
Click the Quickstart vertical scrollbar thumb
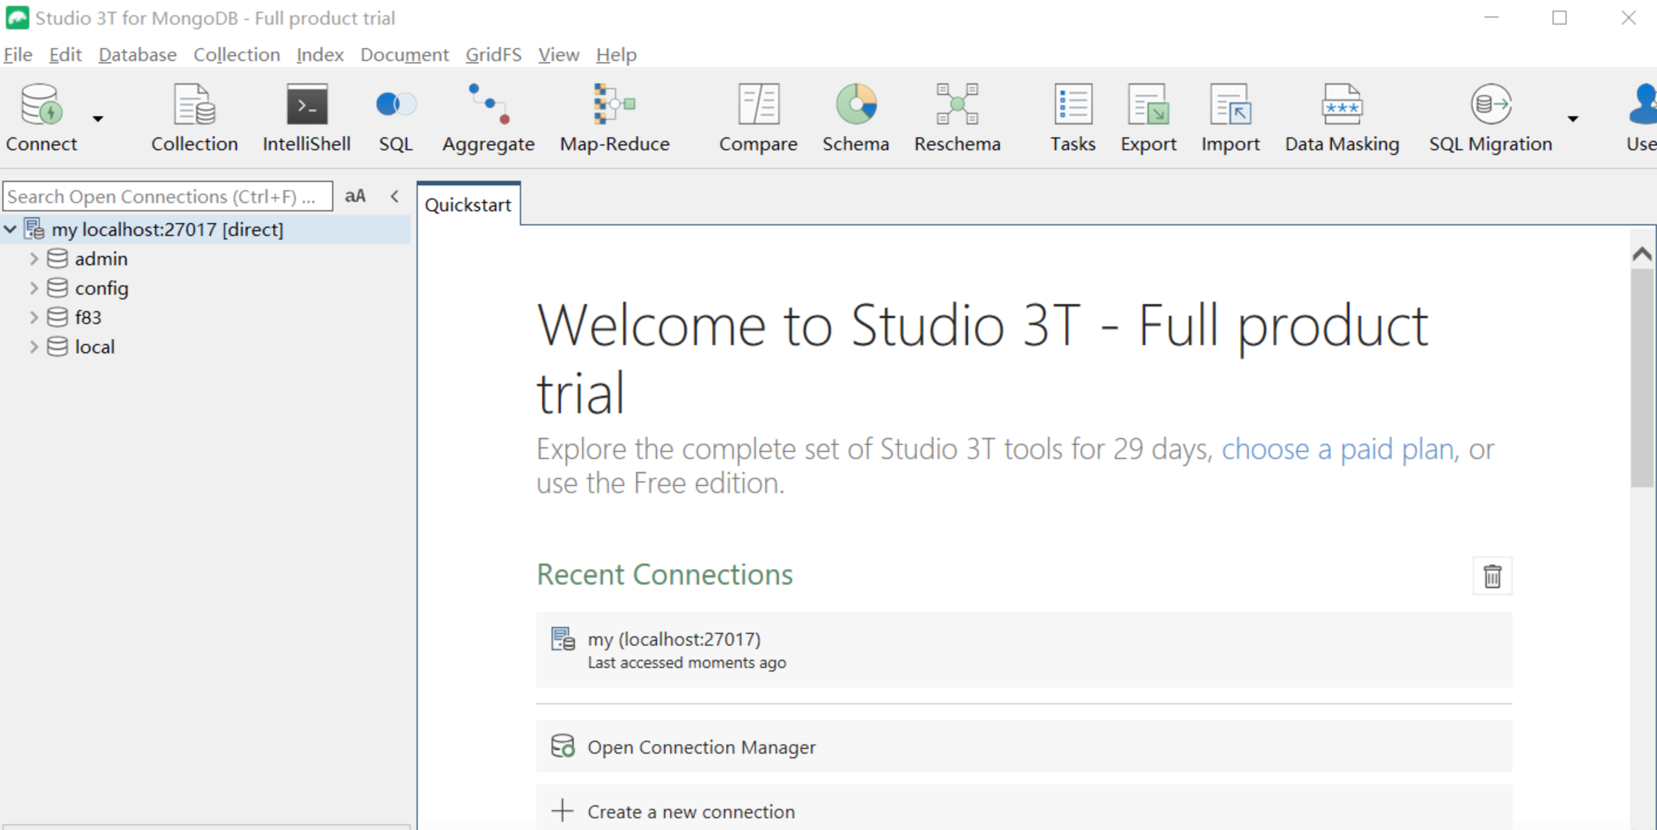1642,379
